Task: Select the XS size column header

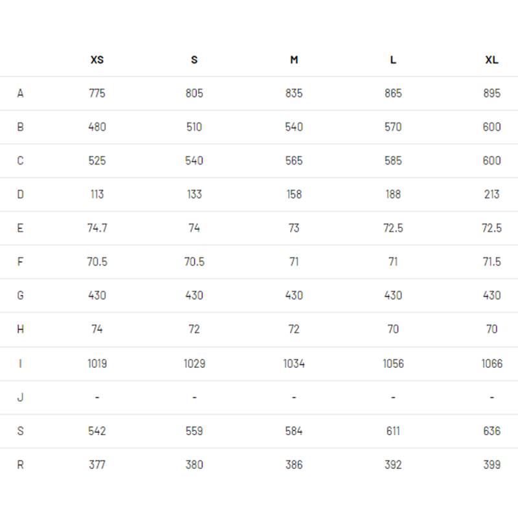Action: [97, 60]
